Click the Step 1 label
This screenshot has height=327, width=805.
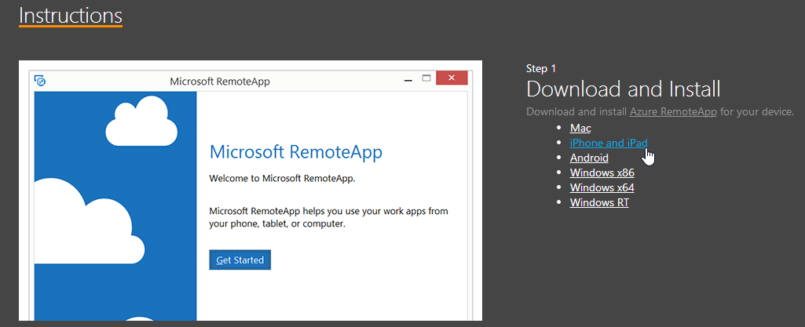541,69
